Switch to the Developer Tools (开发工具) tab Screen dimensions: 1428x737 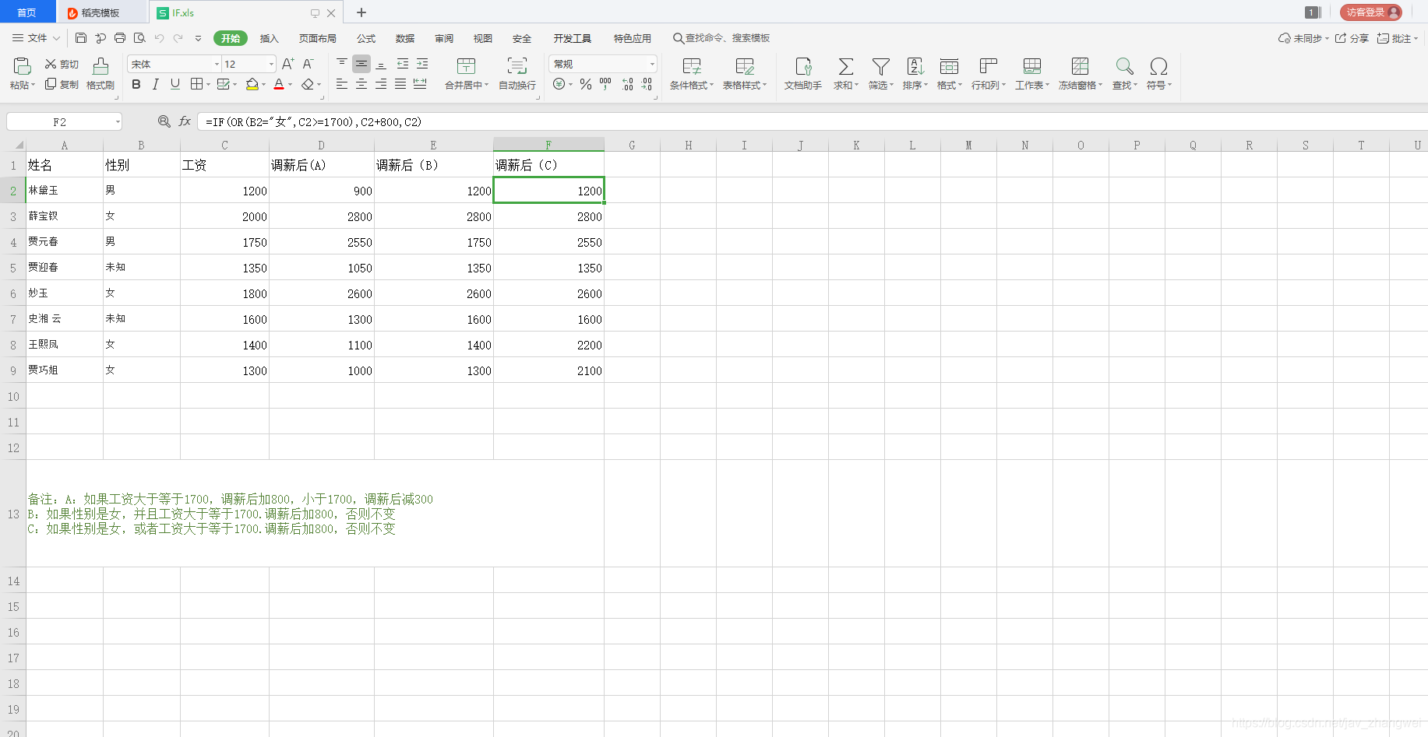pos(573,38)
